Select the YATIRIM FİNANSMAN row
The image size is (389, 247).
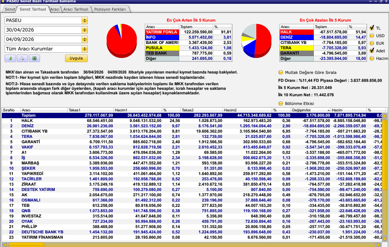192,237
